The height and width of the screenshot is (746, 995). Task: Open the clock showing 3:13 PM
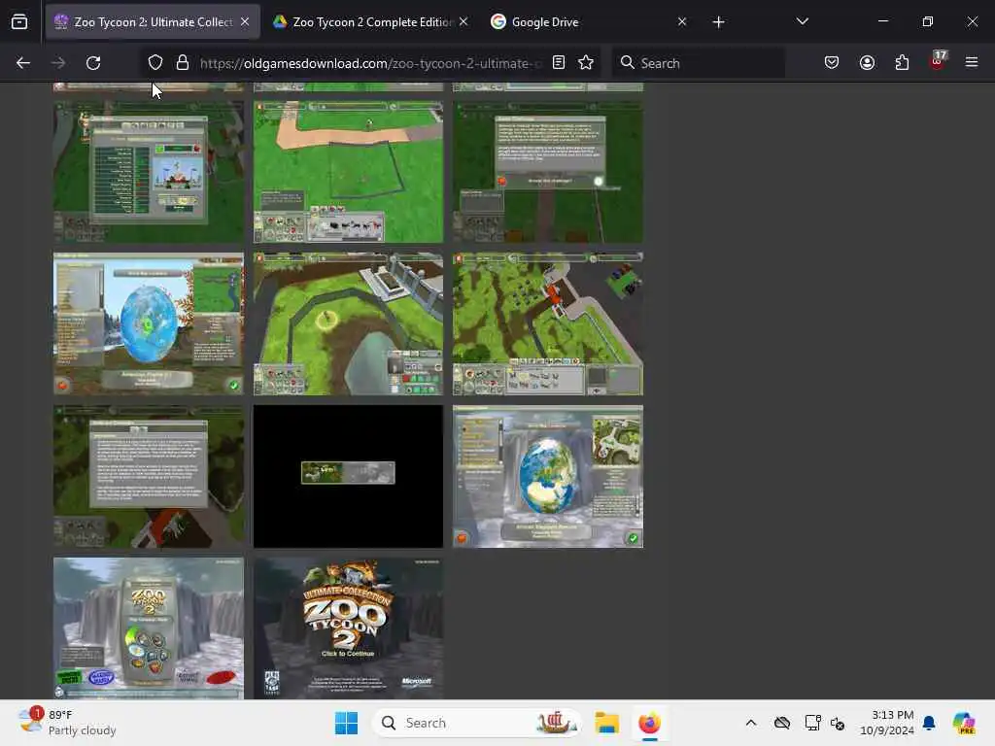[886, 723]
